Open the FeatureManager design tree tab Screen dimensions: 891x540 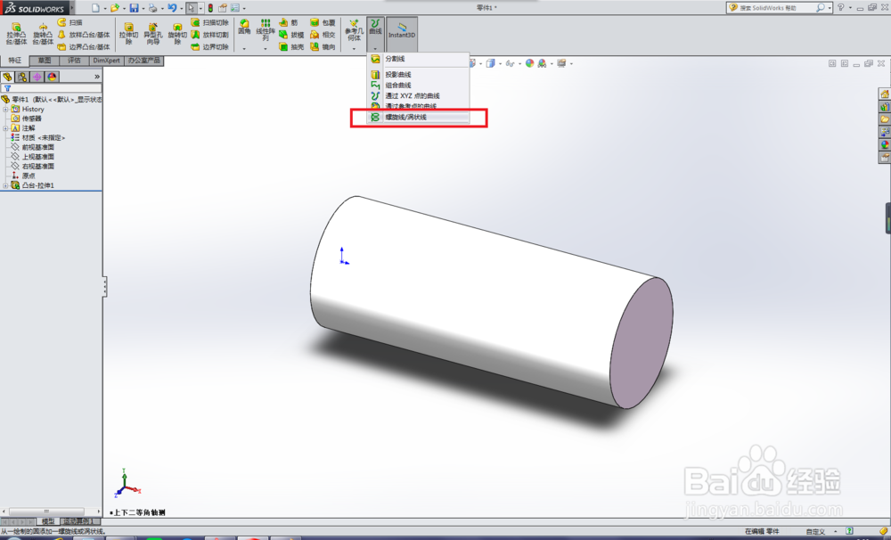tap(7, 77)
